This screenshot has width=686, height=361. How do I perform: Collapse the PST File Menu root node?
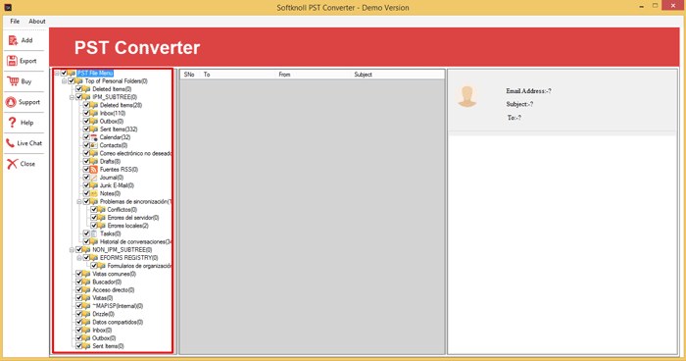pos(57,74)
